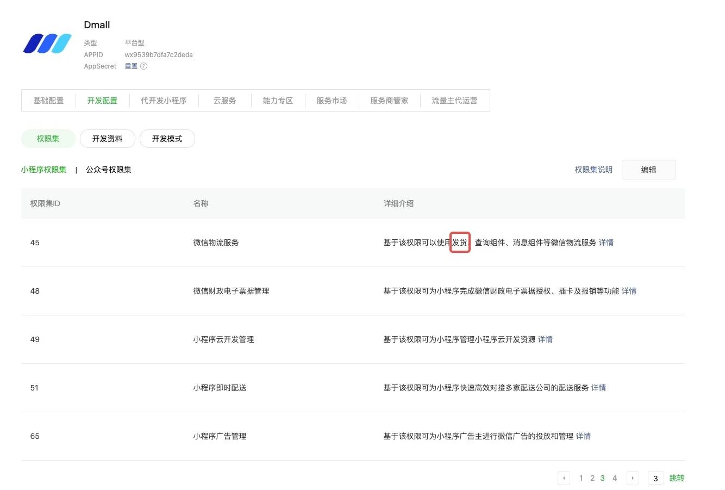
Task: Click 跳转 to jump to page
Action: (x=677, y=478)
